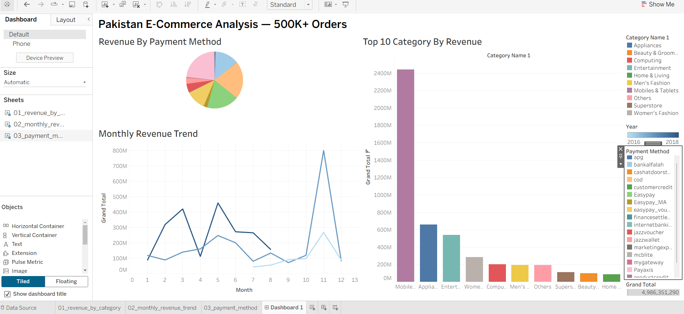684x314 pixels.
Task: Save the workbook with the disk icon
Action: click(x=72, y=4)
